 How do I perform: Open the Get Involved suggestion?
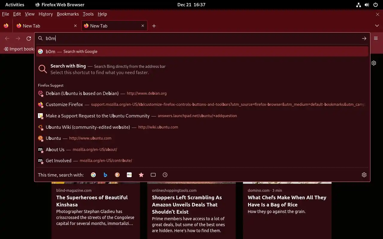202,160
